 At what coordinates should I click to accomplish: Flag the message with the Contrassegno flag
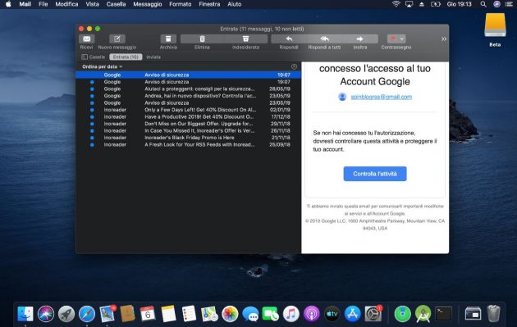tap(393, 39)
